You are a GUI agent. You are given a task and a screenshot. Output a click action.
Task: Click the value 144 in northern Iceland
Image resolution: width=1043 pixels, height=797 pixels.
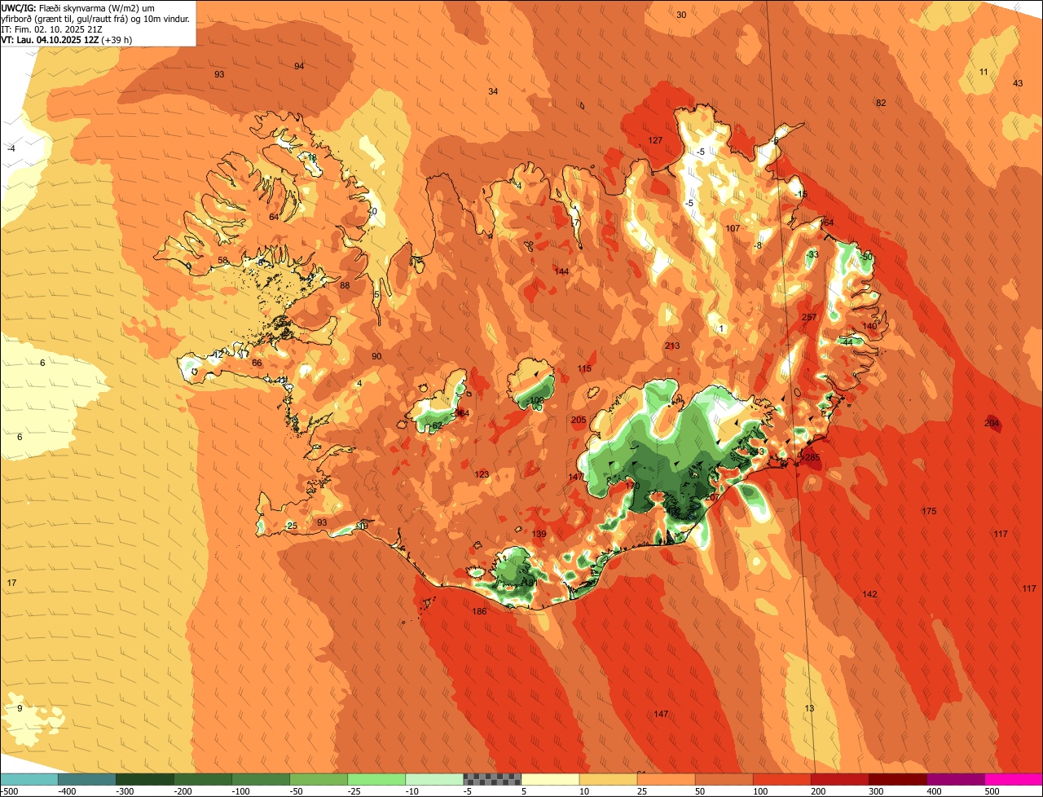pyautogui.click(x=561, y=271)
